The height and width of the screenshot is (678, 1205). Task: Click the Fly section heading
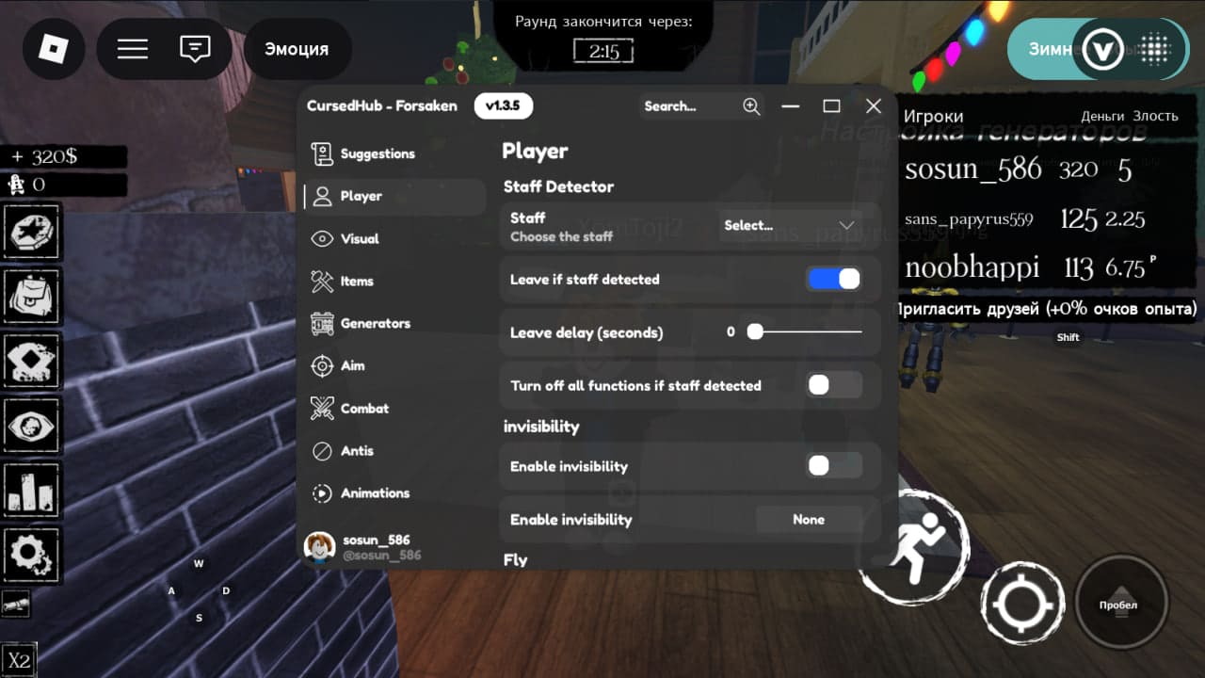tap(515, 559)
